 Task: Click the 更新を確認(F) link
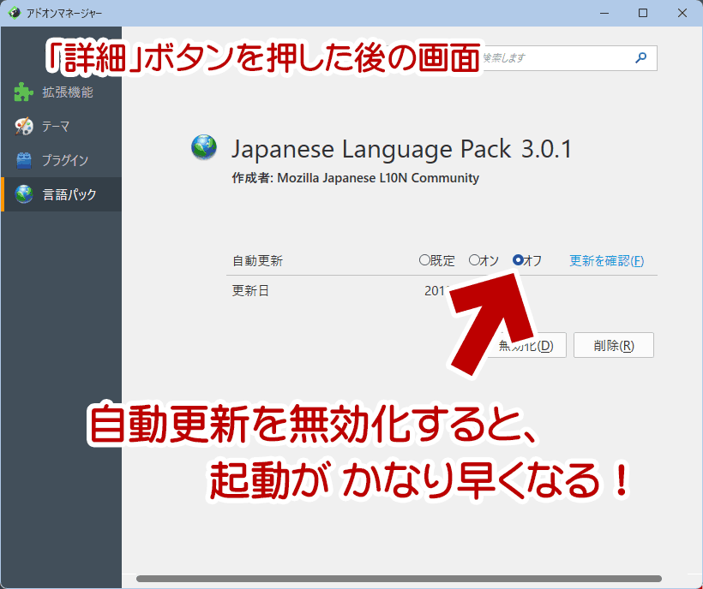tap(606, 261)
